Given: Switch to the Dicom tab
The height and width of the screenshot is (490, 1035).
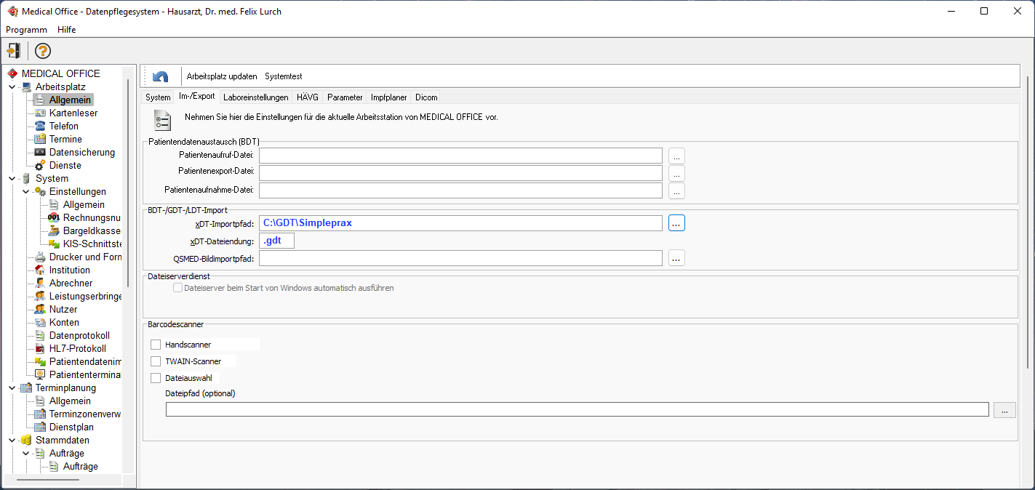Looking at the screenshot, I should point(426,97).
